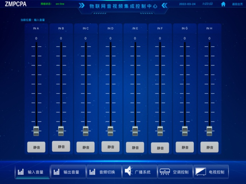Open 广播系统 via the speaker icon

128,172
